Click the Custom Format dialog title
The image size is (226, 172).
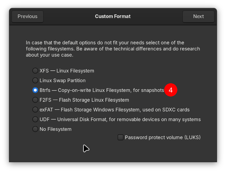click(x=113, y=16)
